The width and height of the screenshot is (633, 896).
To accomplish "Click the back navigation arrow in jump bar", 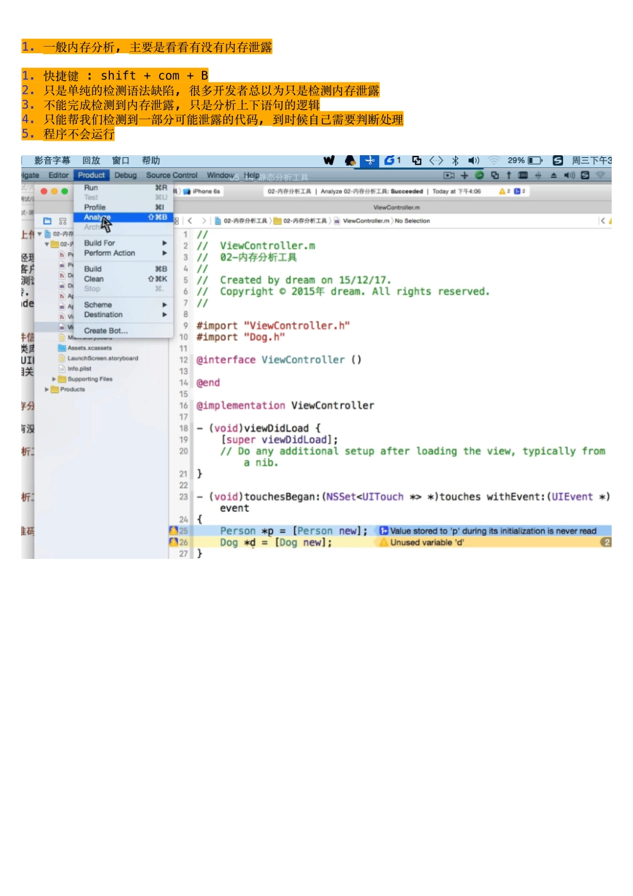I will pyautogui.click(x=190, y=221).
